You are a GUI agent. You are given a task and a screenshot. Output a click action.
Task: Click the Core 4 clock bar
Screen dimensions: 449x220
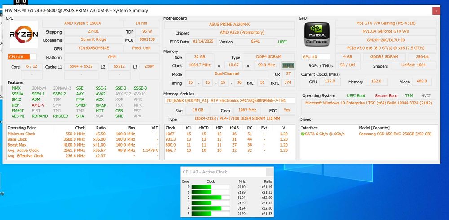click(x=211, y=208)
